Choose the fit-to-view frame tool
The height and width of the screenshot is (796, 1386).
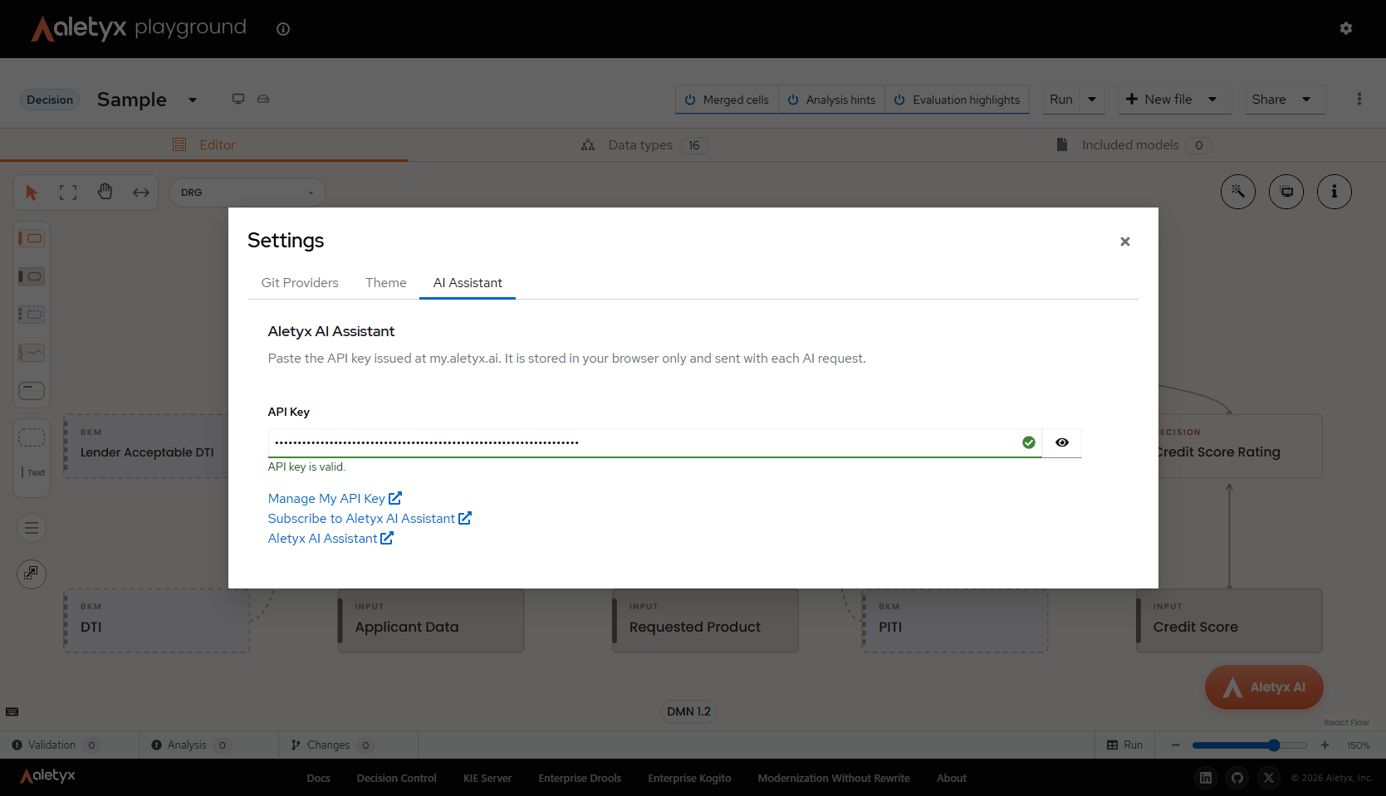pos(68,193)
